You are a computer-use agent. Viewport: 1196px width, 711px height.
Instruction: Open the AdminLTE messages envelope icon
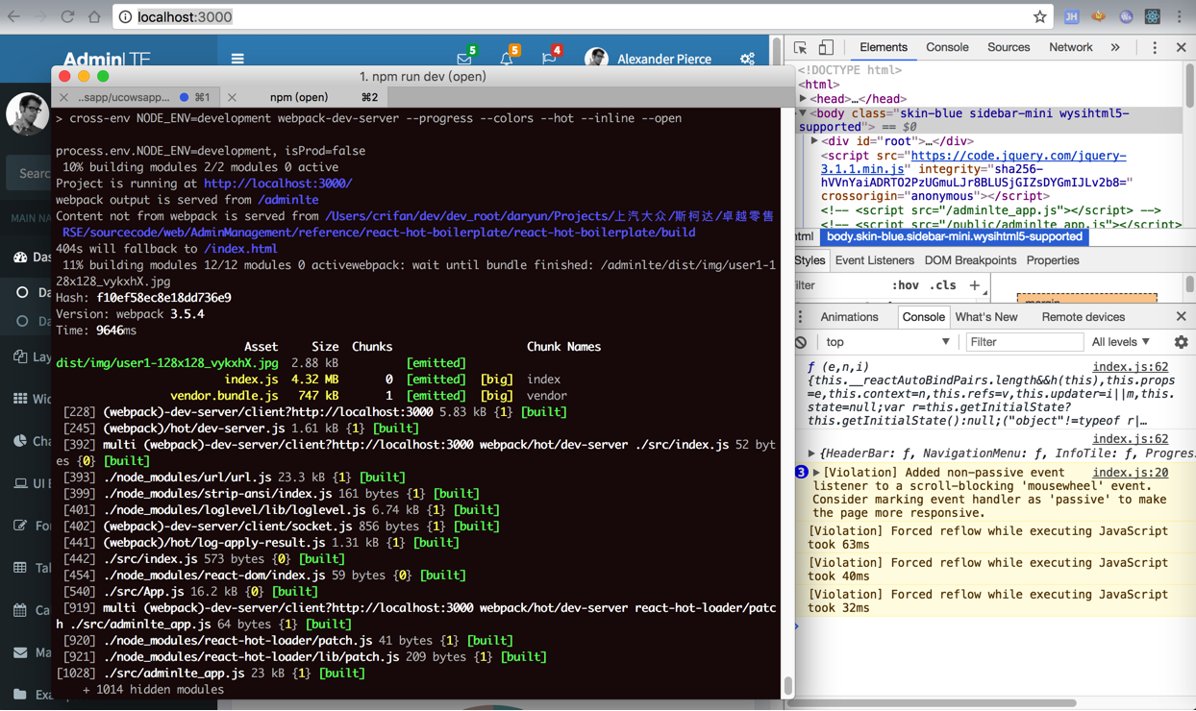point(464,60)
